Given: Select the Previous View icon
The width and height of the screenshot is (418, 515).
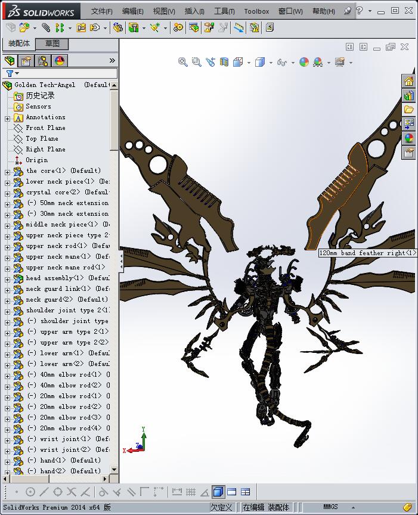Looking at the screenshot, I should pyautogui.click(x=210, y=62).
